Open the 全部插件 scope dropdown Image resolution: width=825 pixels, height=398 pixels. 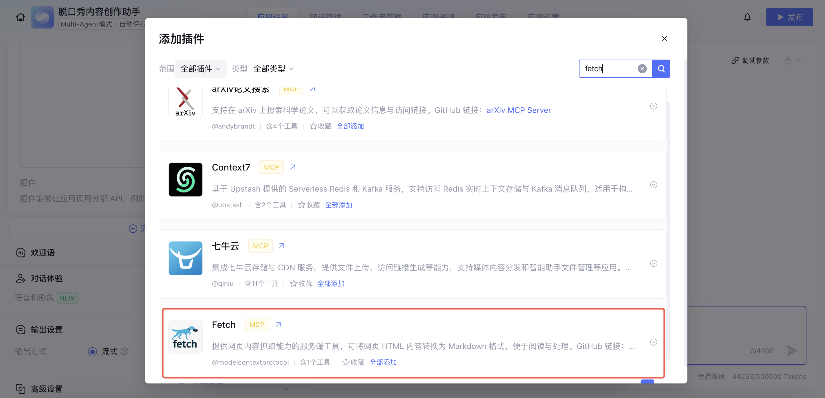tap(200, 68)
